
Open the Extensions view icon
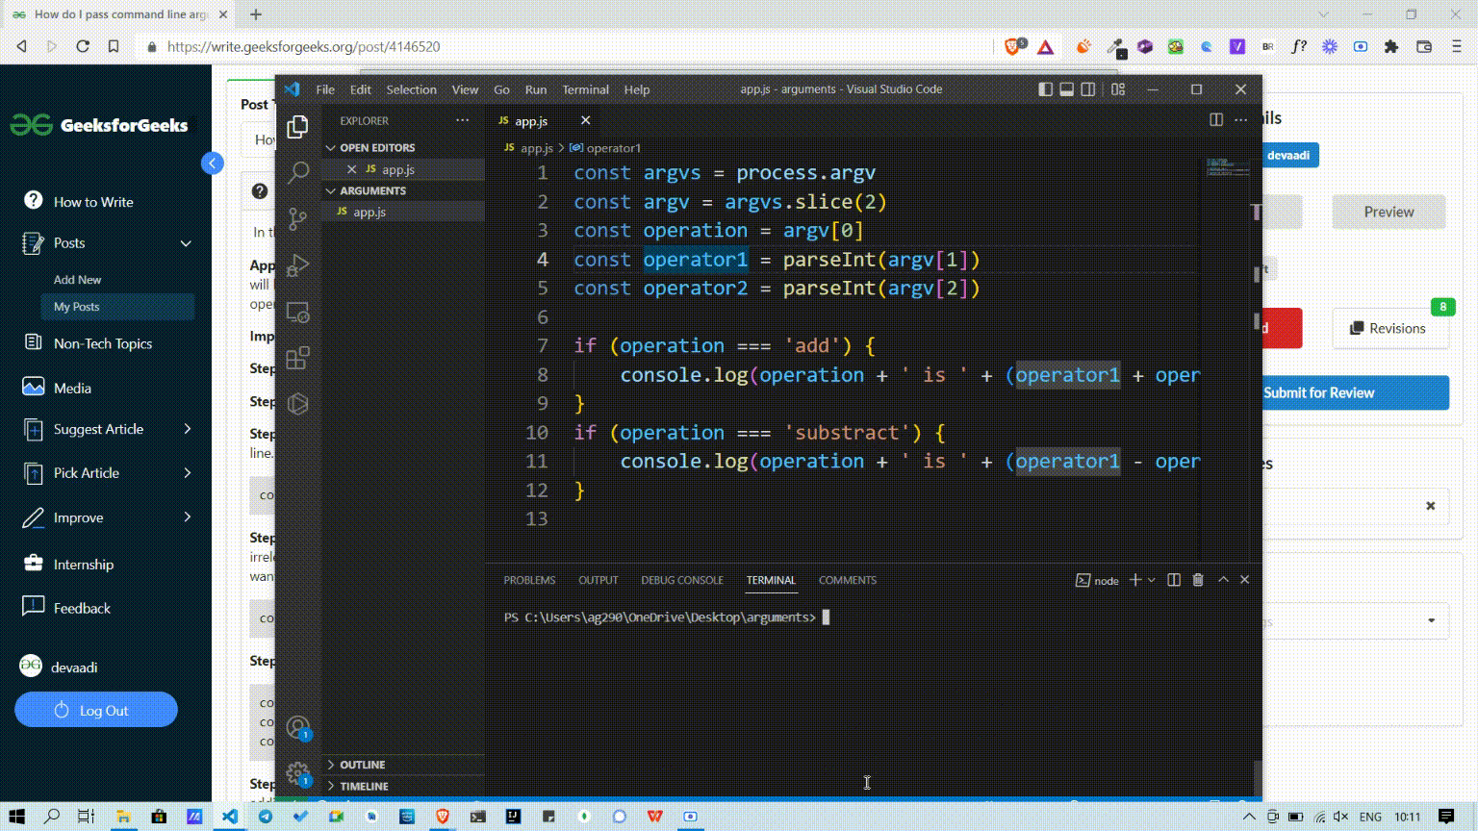click(298, 358)
